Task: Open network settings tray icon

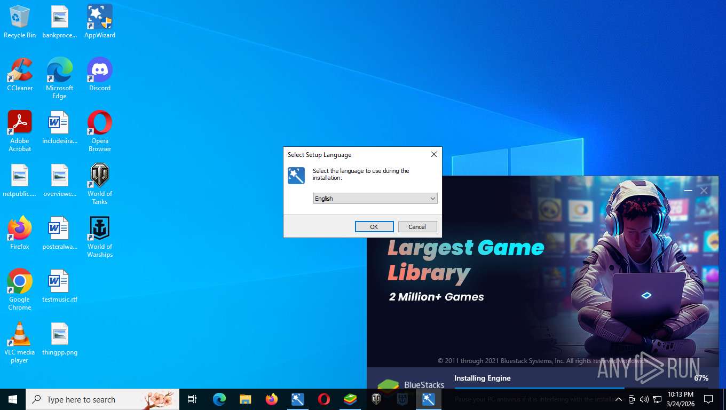Action: click(x=657, y=399)
